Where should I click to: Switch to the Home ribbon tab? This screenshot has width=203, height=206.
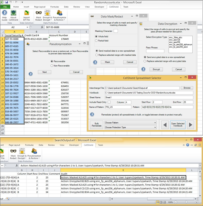pyautogui.click(x=16, y=7)
